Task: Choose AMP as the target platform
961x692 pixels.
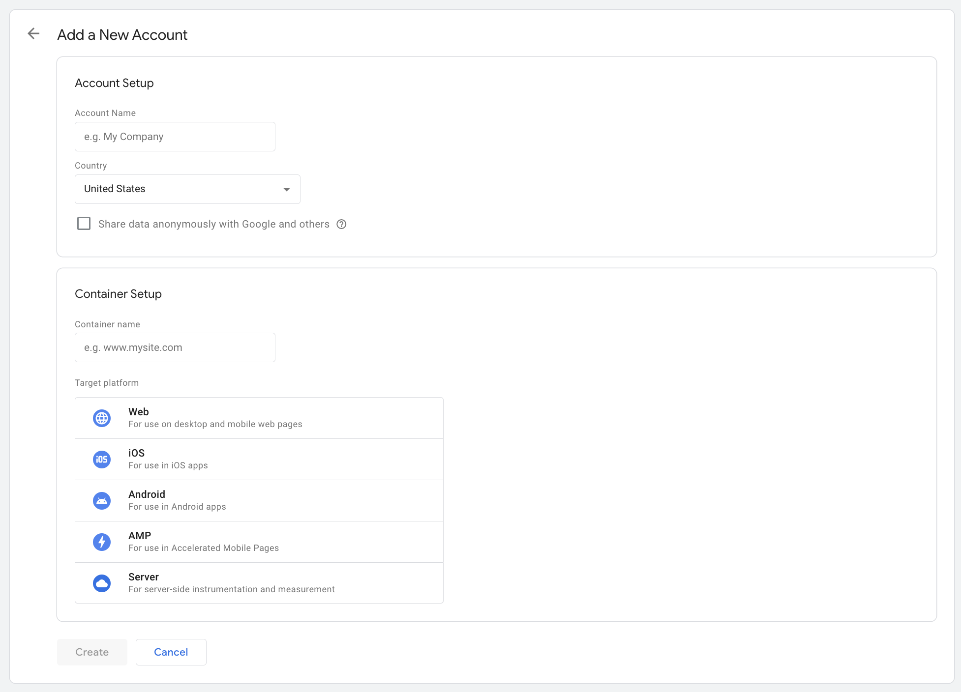Action: click(x=259, y=542)
